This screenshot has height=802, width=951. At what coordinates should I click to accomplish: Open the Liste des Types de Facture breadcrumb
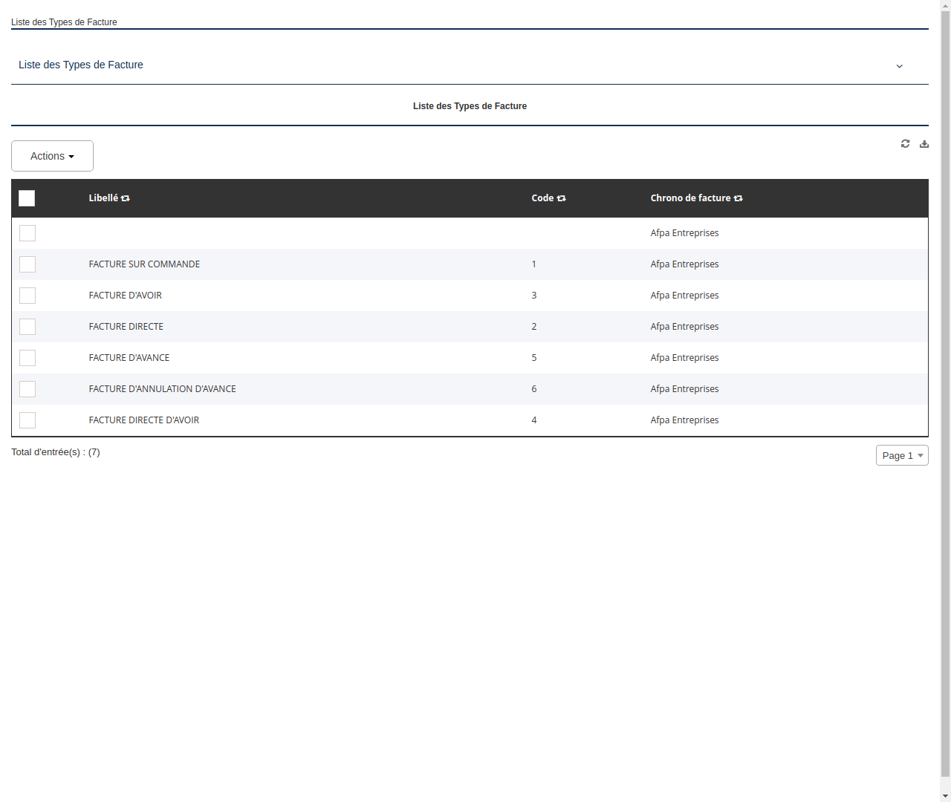point(64,22)
